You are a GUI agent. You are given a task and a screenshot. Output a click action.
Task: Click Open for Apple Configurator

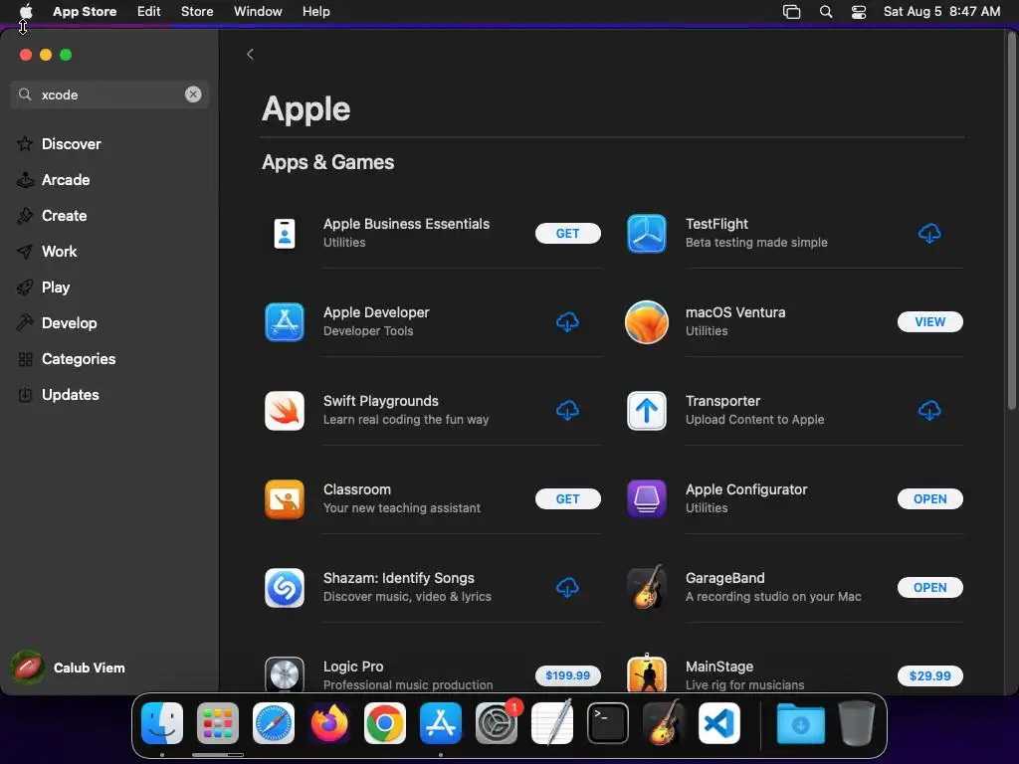pos(930,499)
